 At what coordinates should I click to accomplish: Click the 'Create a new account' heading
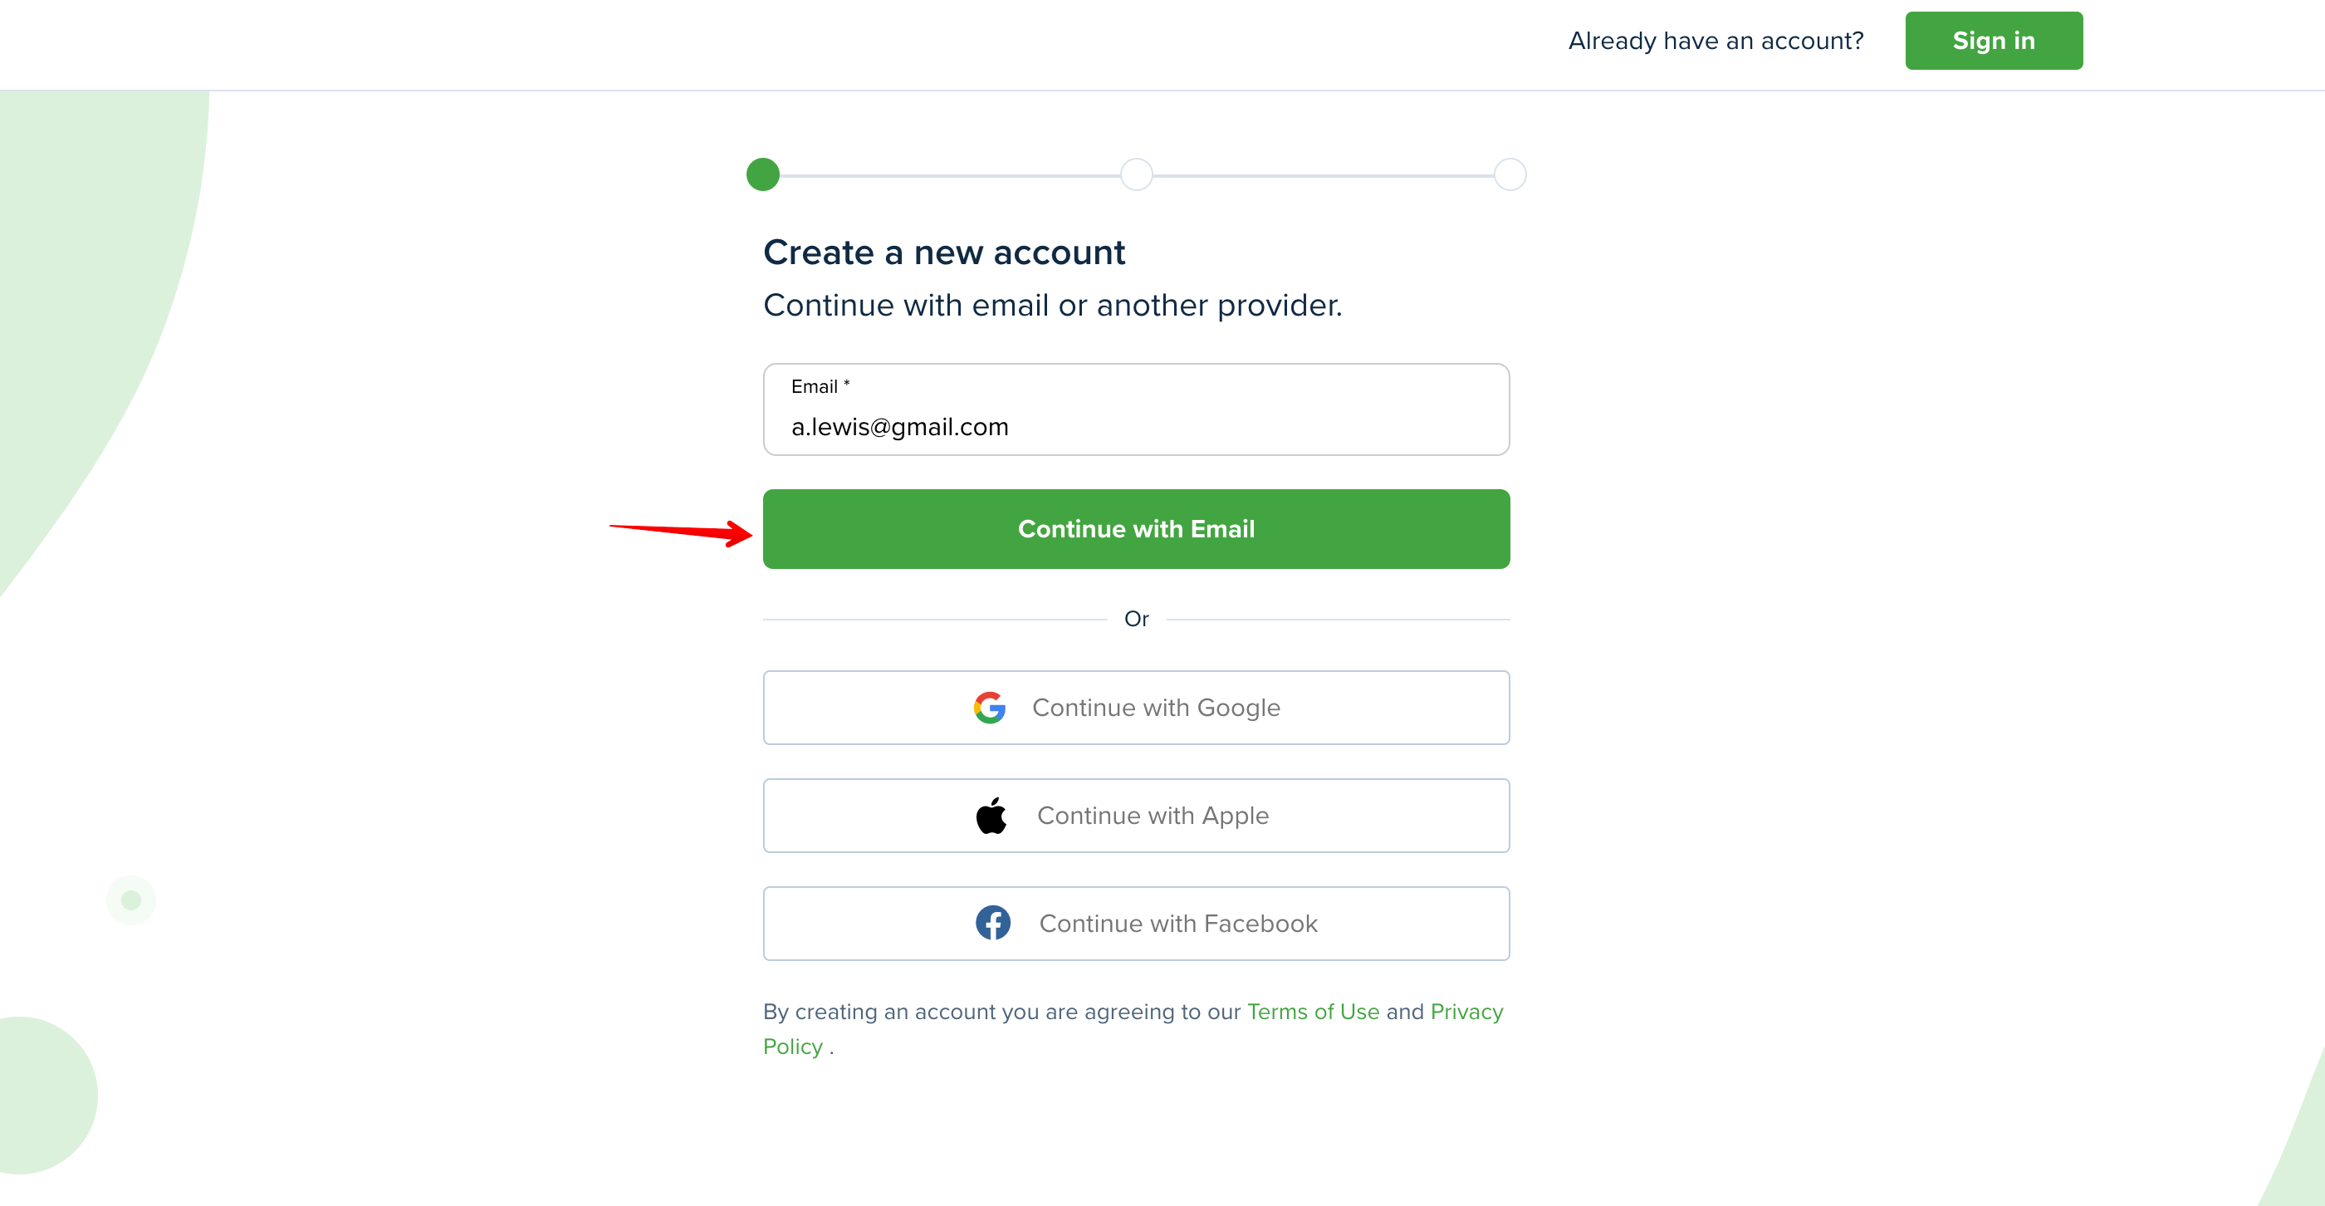[x=944, y=252]
